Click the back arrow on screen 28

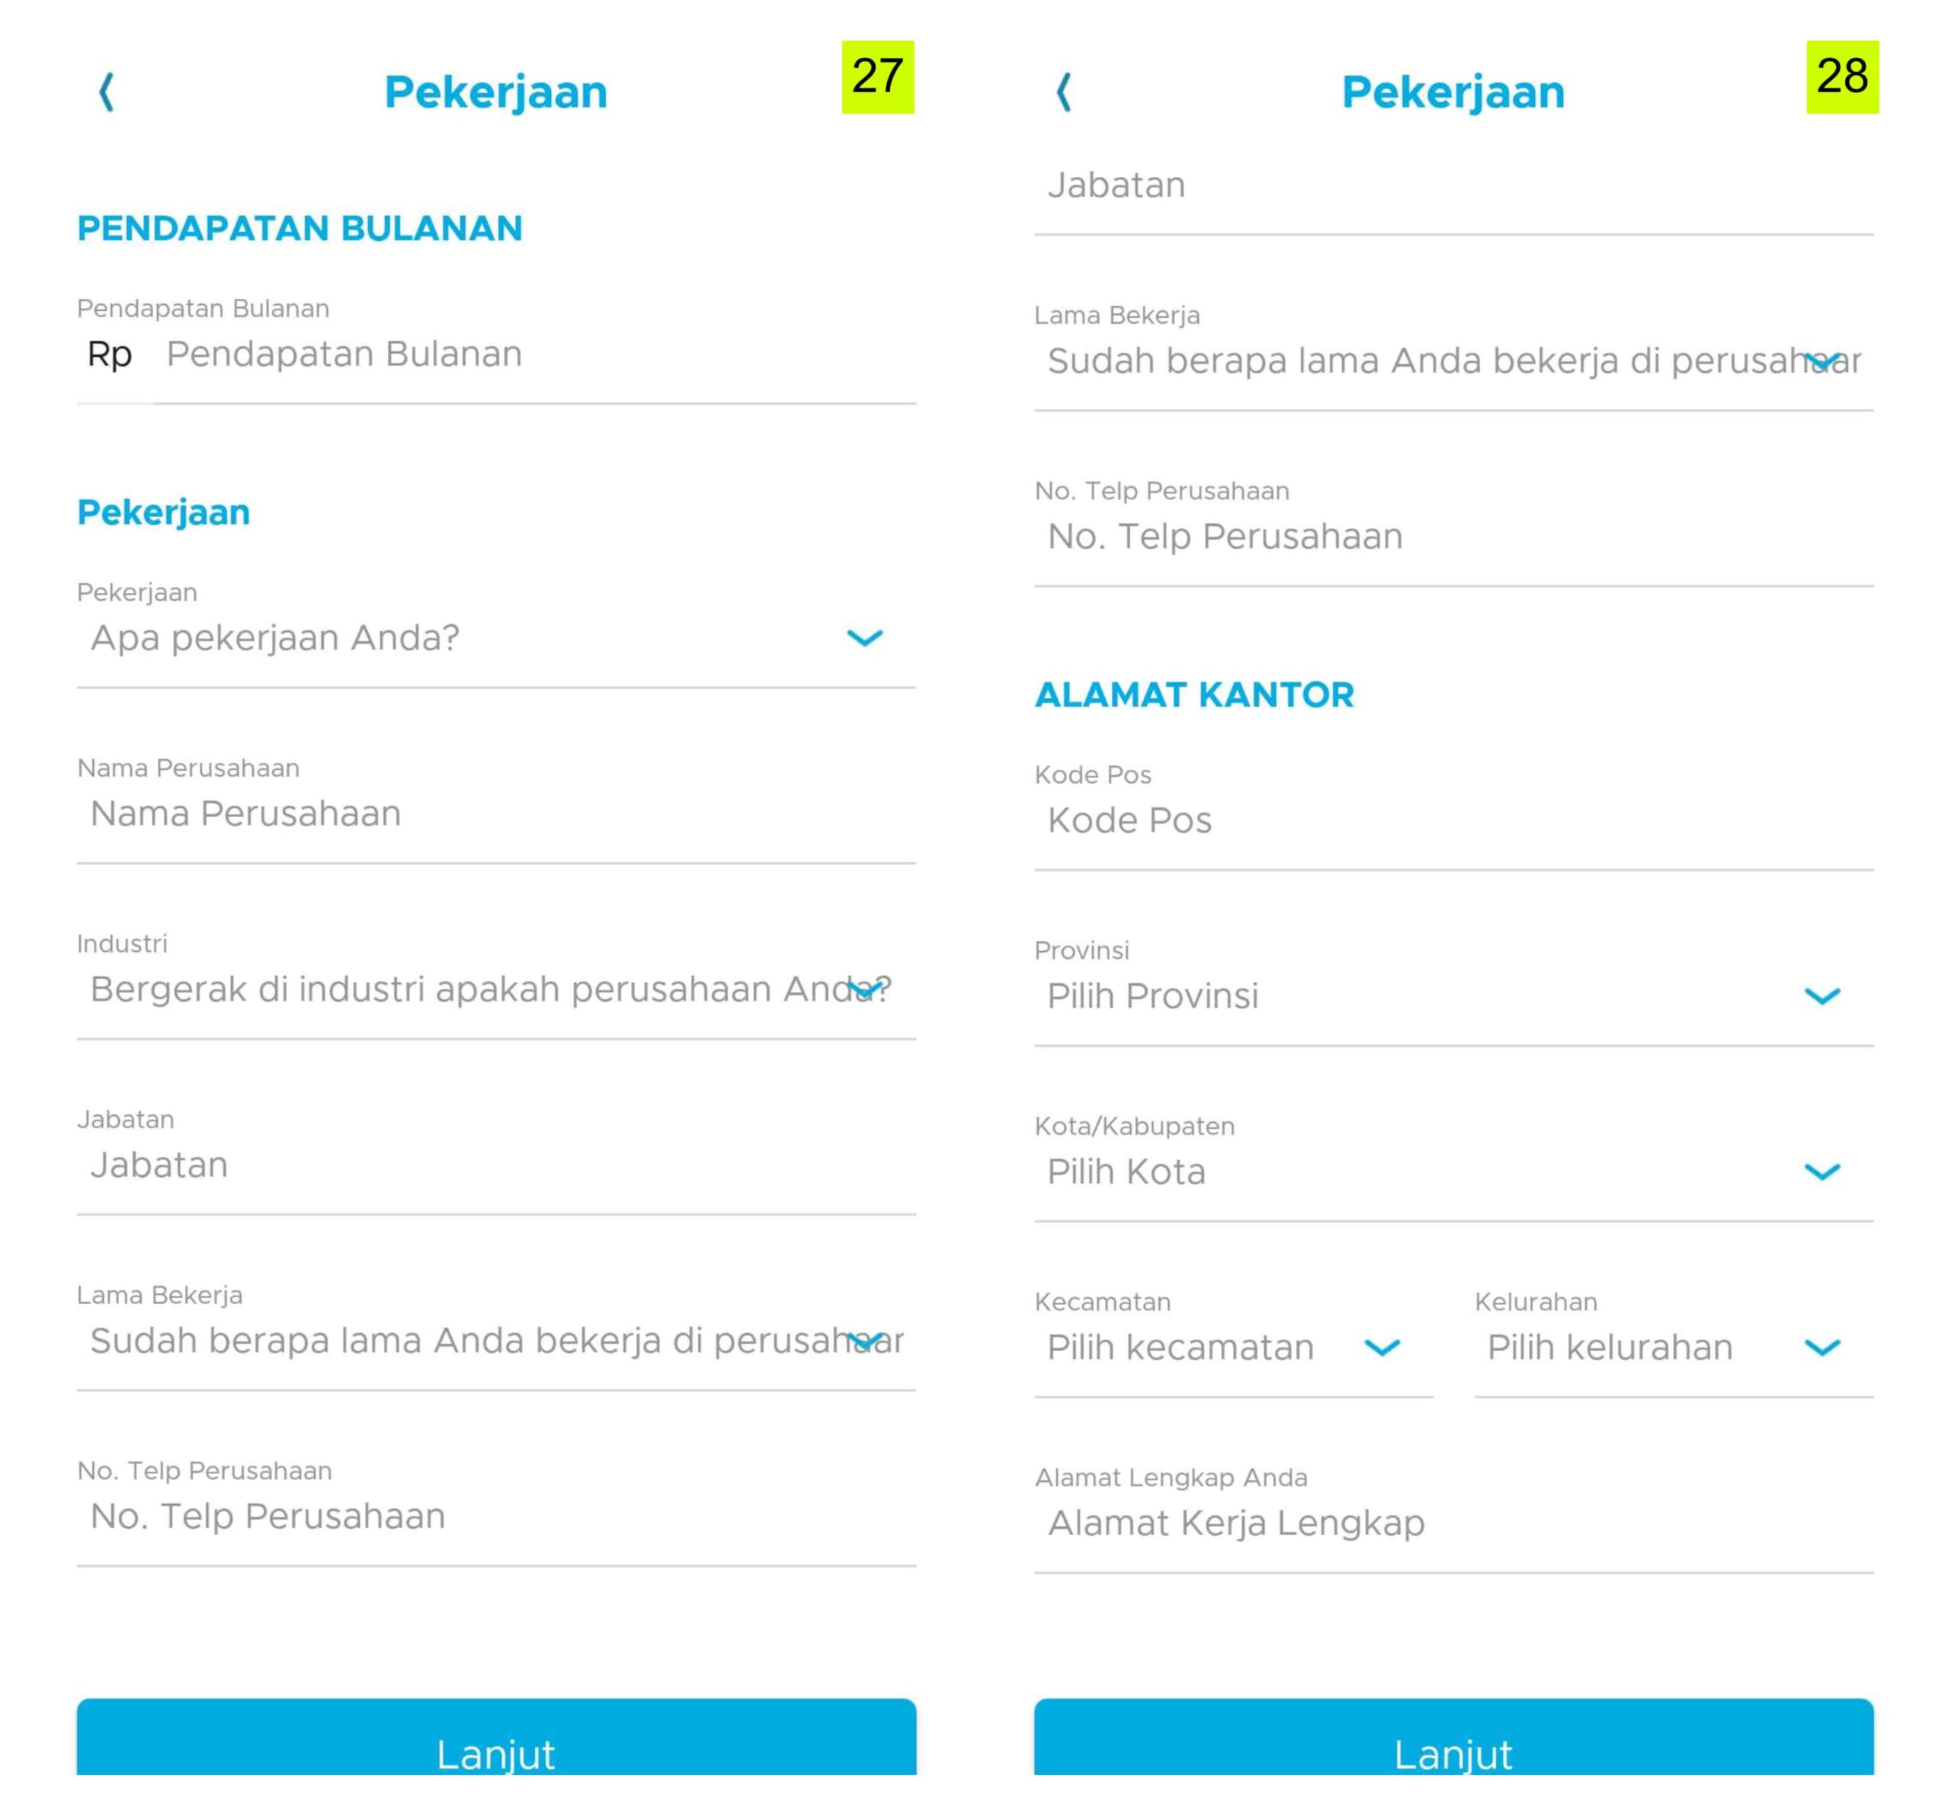tap(1063, 93)
